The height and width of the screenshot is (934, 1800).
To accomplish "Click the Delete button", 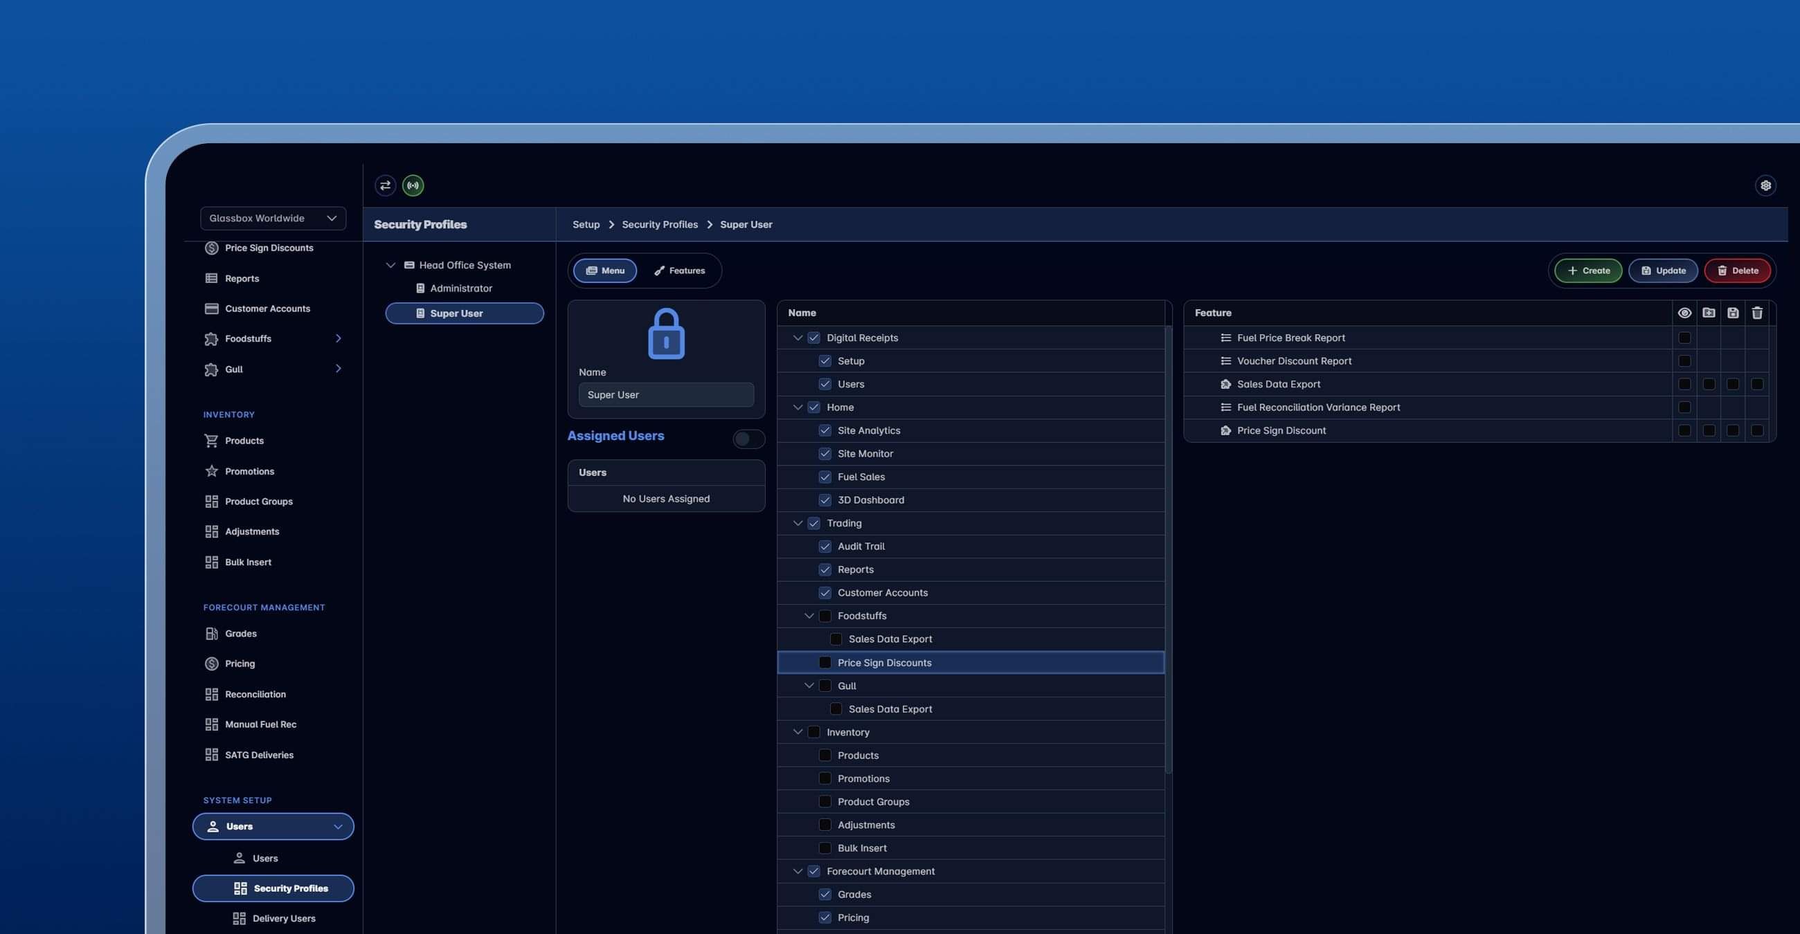I will coord(1737,271).
